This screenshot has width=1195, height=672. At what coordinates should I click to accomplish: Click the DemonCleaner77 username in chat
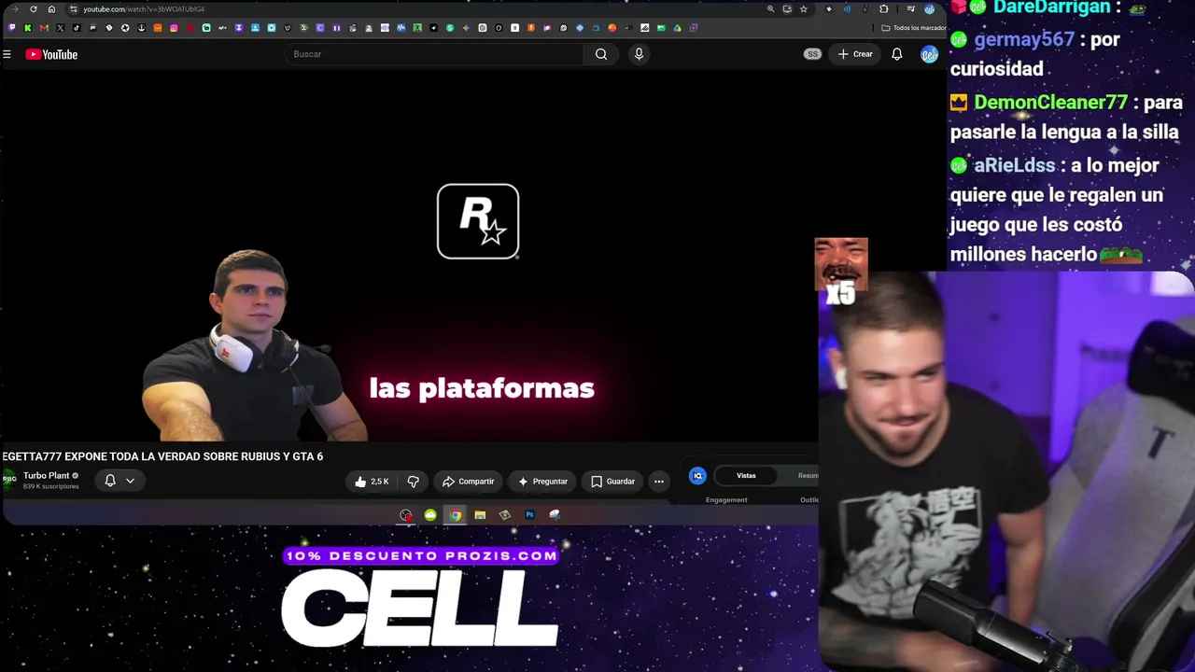coord(1050,102)
